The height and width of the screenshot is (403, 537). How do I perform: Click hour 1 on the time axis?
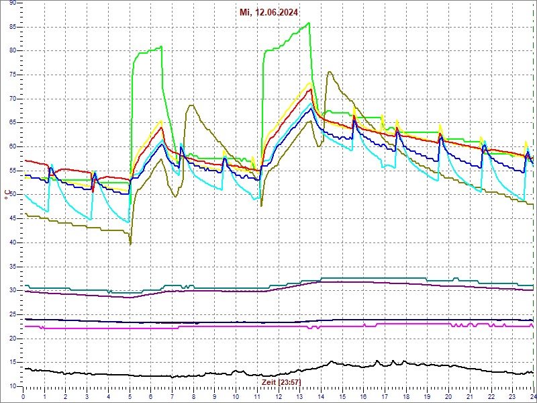pos(44,396)
